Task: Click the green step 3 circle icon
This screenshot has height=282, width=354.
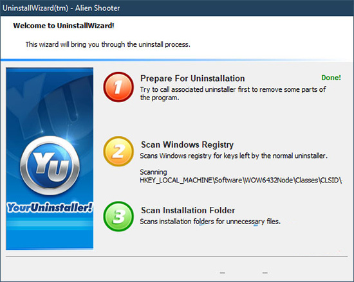Action: [118, 216]
